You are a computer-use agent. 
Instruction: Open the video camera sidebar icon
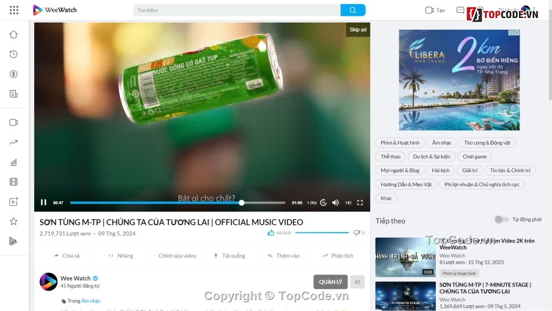[13, 122]
